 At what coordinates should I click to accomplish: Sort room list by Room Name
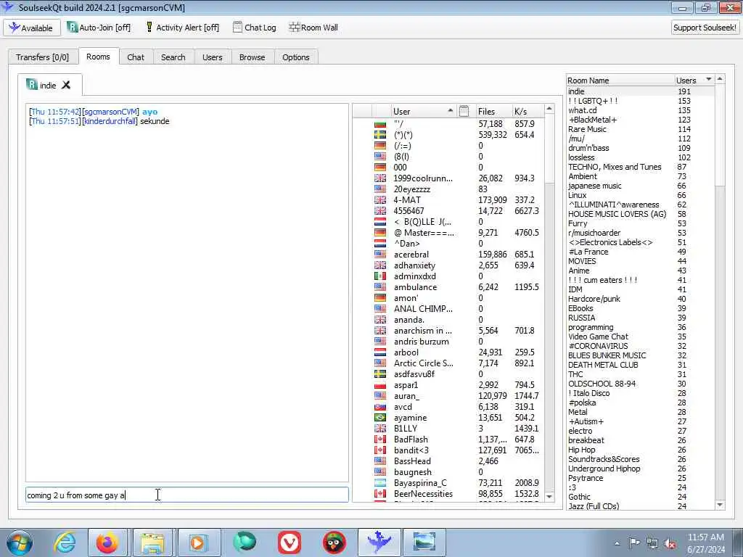point(620,80)
